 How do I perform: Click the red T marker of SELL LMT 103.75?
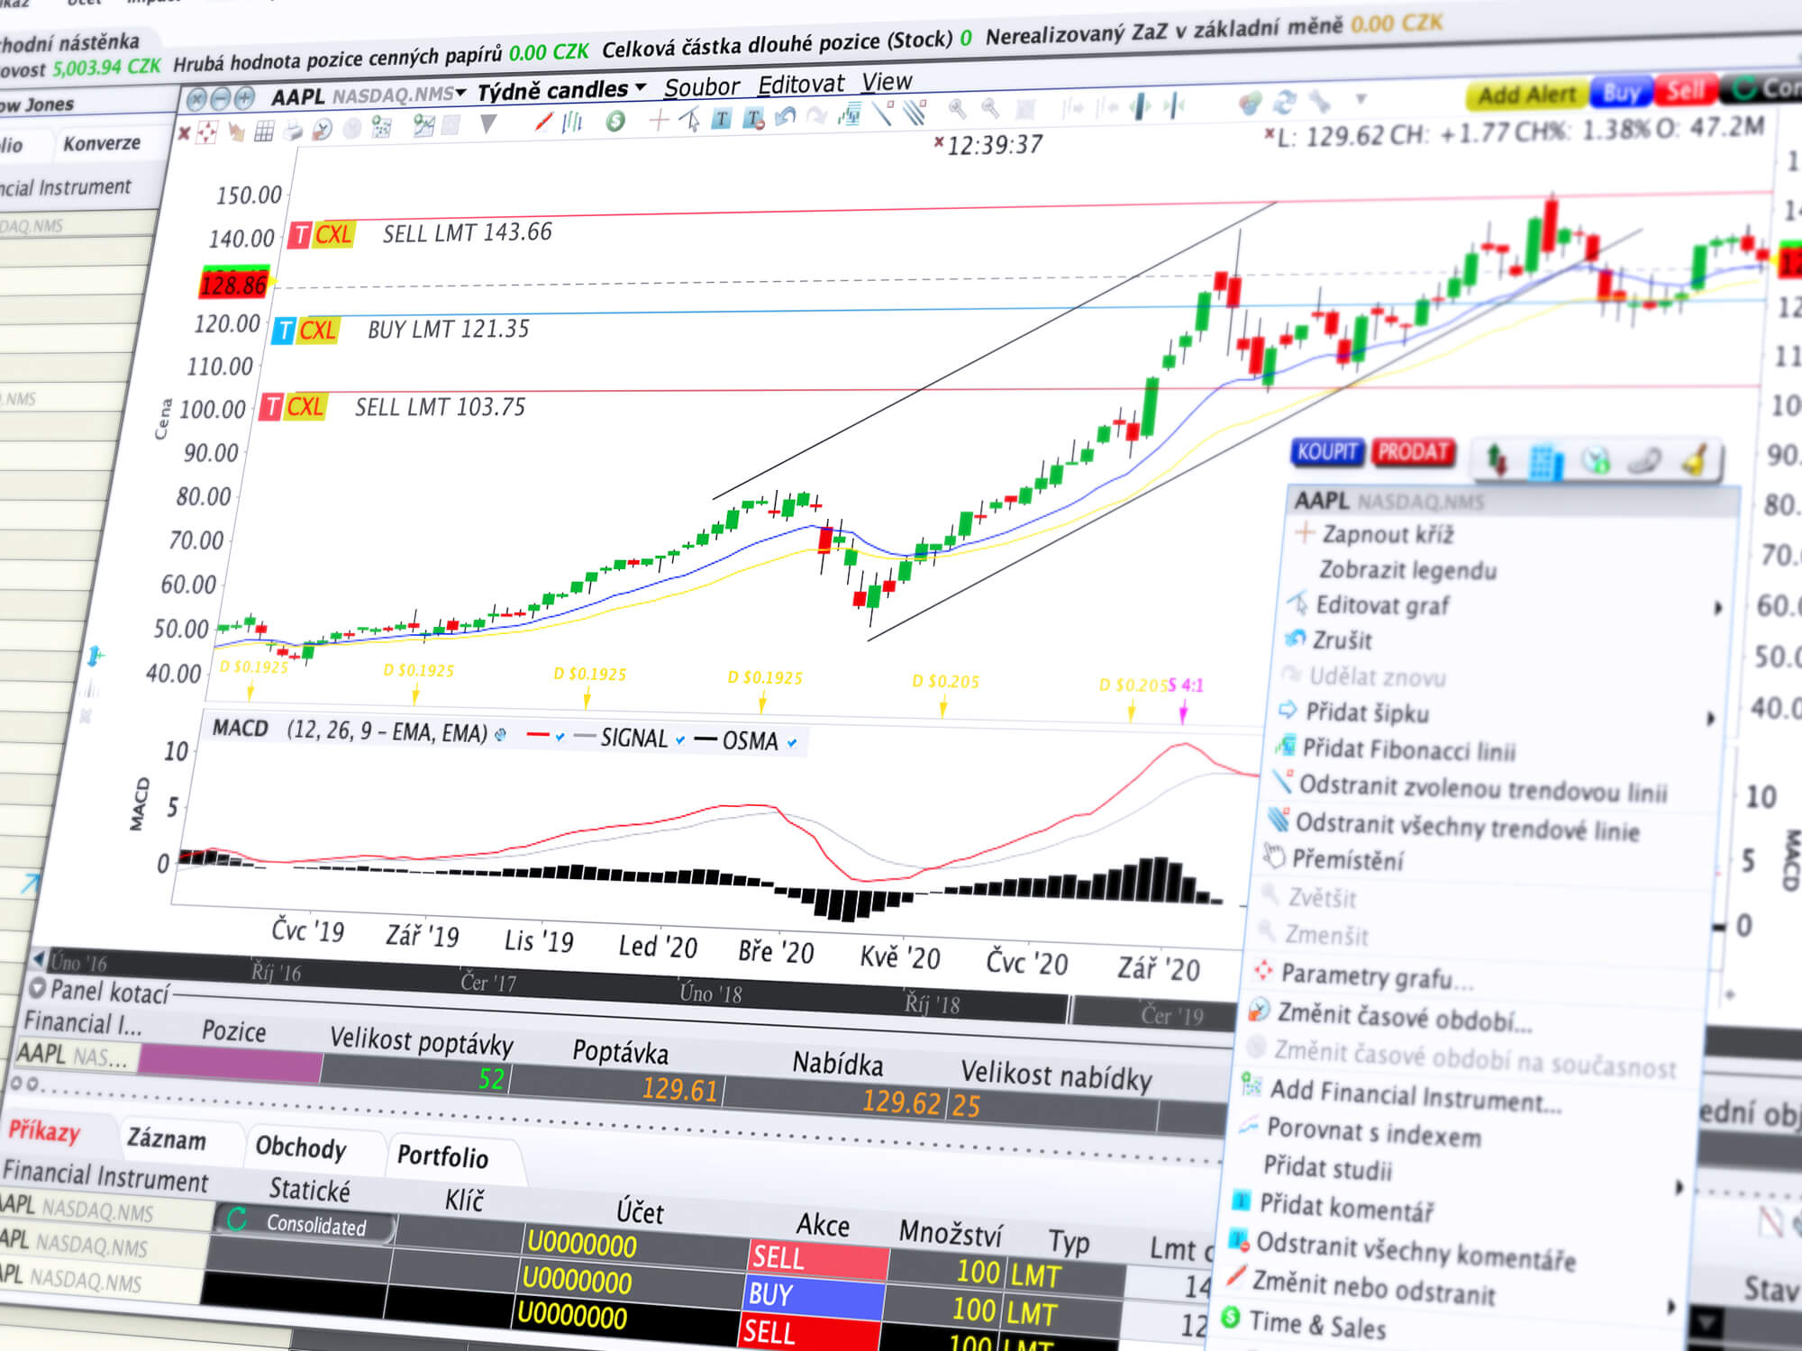coord(270,407)
